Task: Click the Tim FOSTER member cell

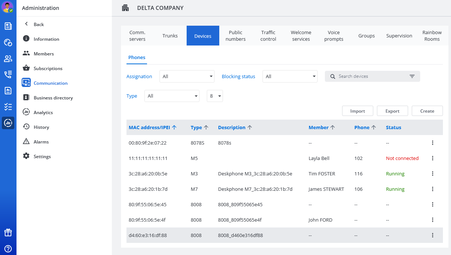Action: (322, 174)
